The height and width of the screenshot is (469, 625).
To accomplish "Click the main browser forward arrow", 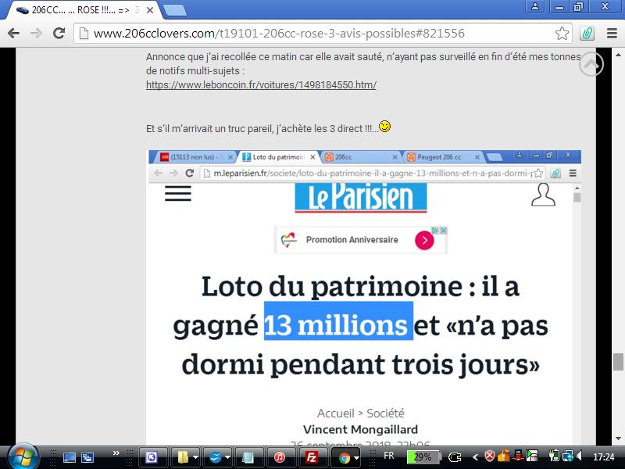I will click(x=36, y=33).
